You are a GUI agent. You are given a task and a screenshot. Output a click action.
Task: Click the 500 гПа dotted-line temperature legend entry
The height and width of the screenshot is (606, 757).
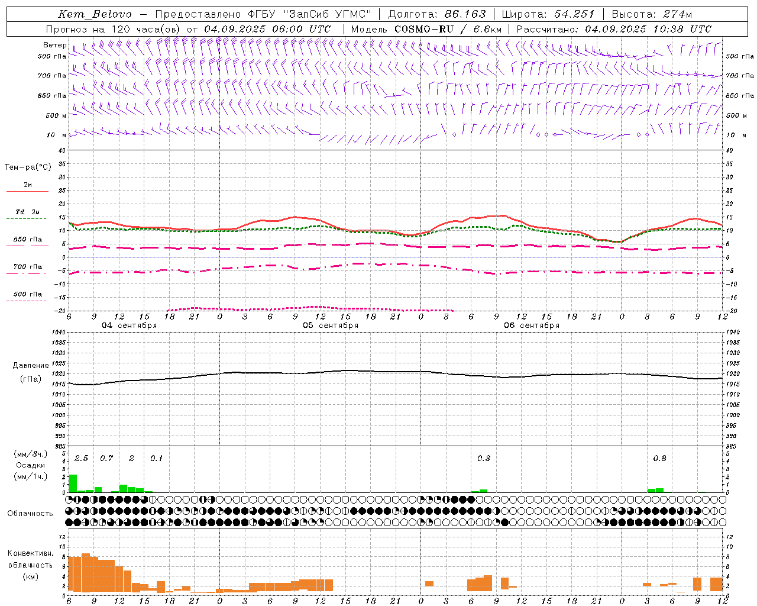pos(28,294)
